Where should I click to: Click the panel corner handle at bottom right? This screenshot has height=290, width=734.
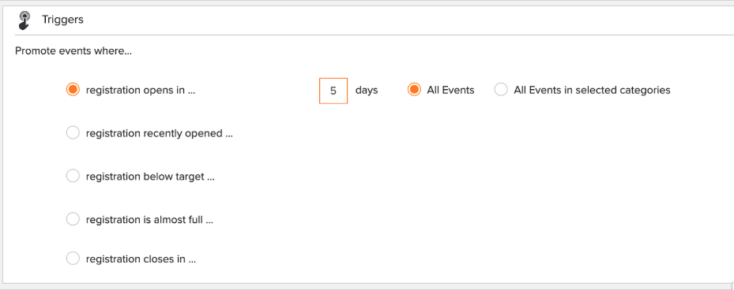[x=732, y=286]
